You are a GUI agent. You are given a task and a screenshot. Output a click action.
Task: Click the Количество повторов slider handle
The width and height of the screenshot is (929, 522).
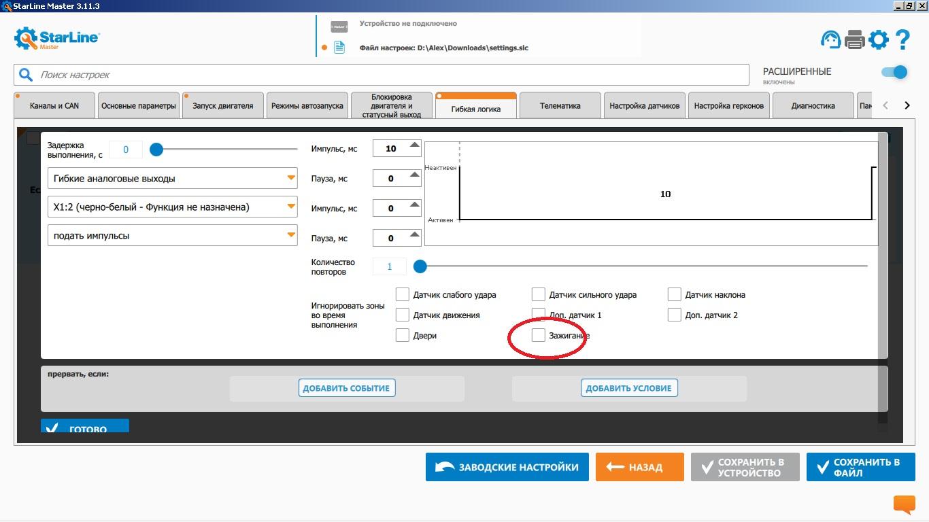420,266
